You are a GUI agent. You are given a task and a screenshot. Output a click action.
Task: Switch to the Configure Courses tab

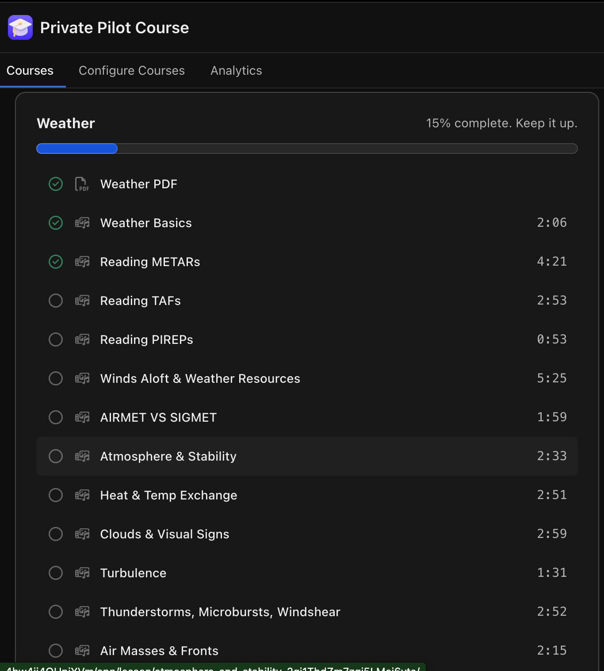[132, 71]
